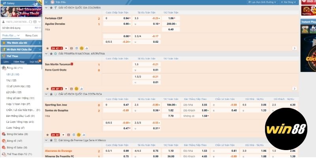316x158 pixels.
Task: Open scoreboard icon for Fortaleza CEIF match
Action: (x=77, y=48)
